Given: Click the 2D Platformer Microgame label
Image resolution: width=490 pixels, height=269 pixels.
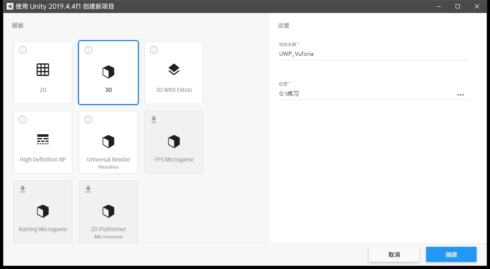Looking at the screenshot, I should 108,233.
